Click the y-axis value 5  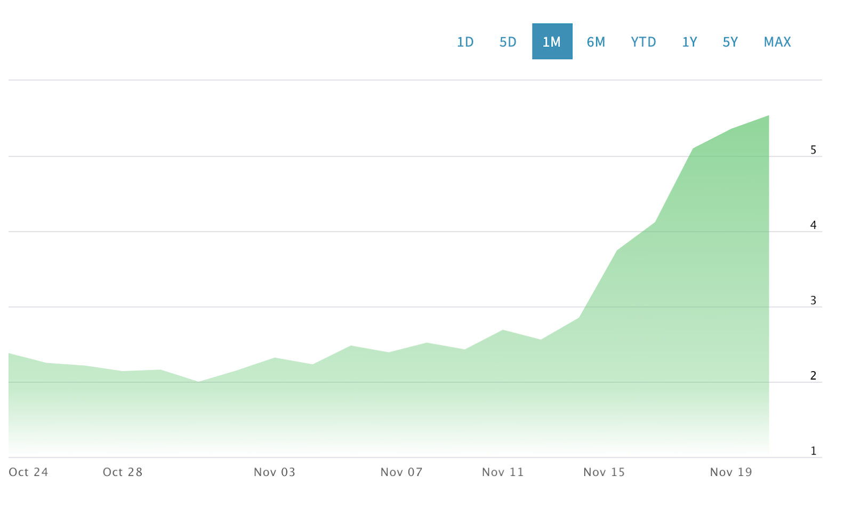[813, 150]
